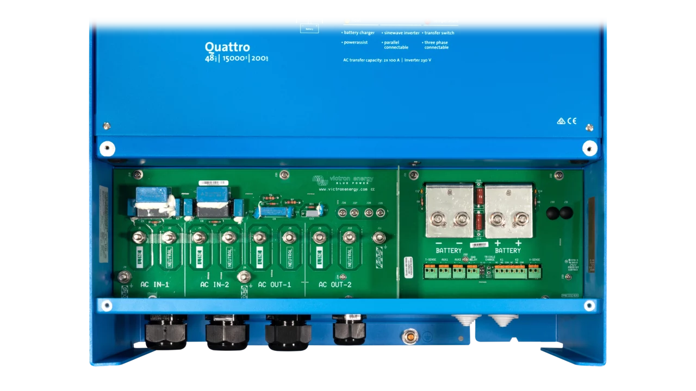Click the AC OUT-1 label
696x391 pixels.
pos(275,285)
